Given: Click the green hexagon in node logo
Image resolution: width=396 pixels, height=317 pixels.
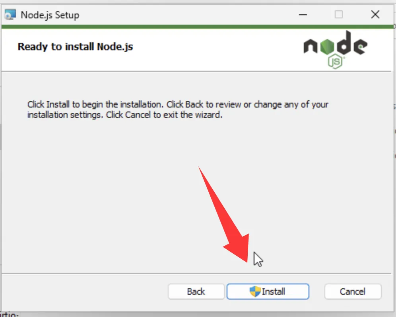Looking at the screenshot, I should coord(327,47).
